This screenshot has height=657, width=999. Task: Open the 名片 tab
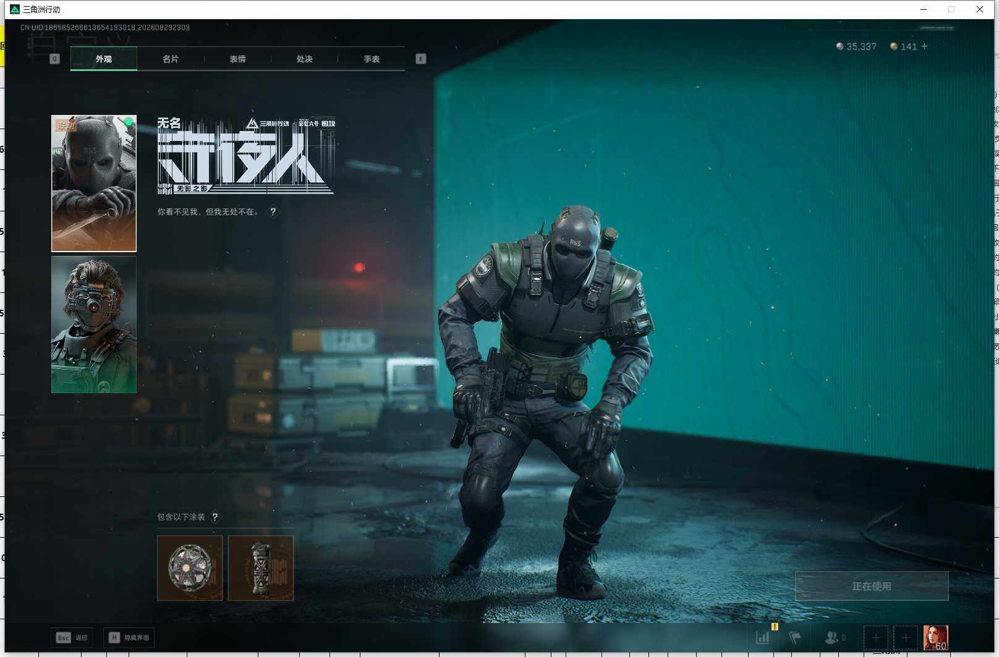pyautogui.click(x=171, y=59)
